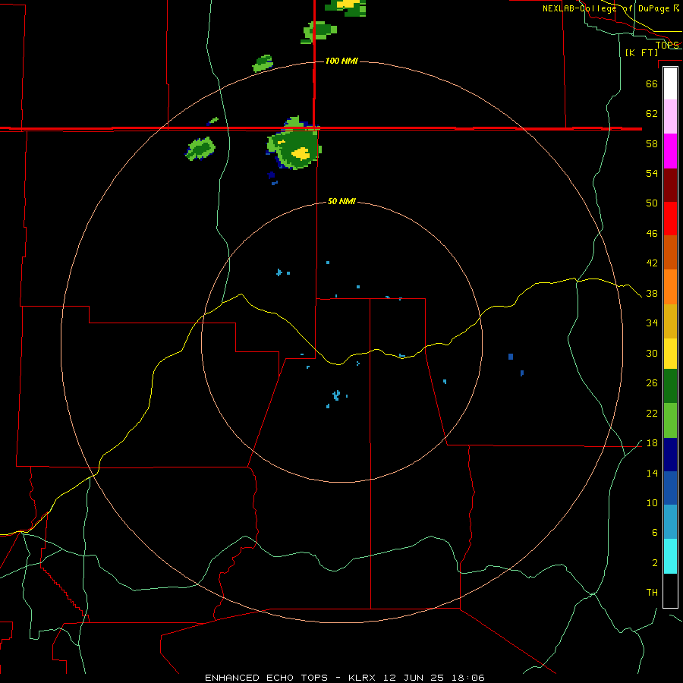Click the "2" legend value
The width and height of the screenshot is (683, 683).
pos(654,562)
